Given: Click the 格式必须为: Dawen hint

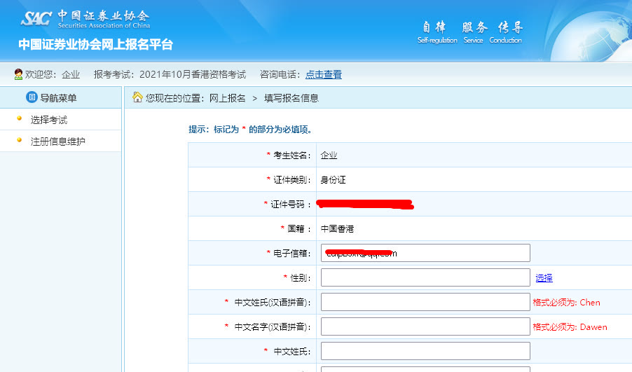Looking at the screenshot, I should click(x=570, y=327).
